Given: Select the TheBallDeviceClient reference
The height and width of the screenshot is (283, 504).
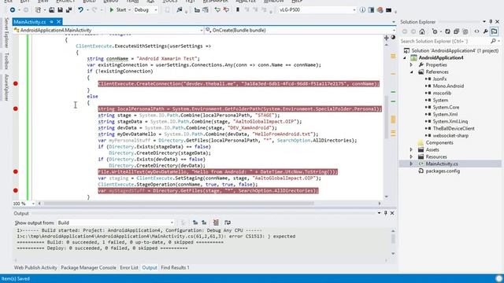Looking at the screenshot, I should 454,128.
